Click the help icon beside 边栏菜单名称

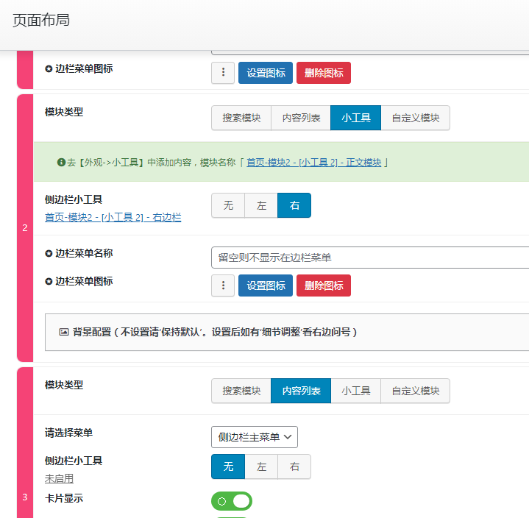[x=49, y=254]
